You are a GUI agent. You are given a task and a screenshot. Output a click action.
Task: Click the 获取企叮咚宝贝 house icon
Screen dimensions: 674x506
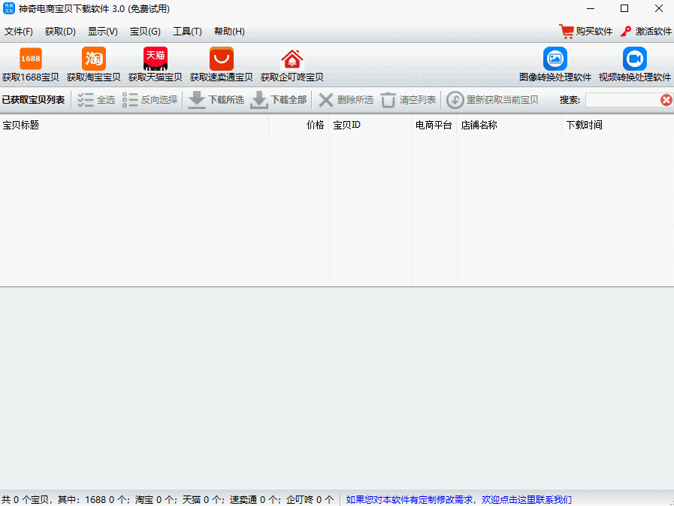coord(292,59)
